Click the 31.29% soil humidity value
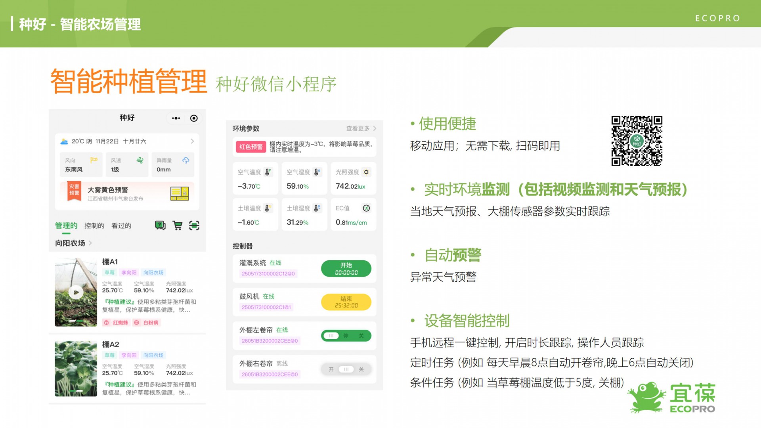This screenshot has height=428, width=761. tap(297, 222)
